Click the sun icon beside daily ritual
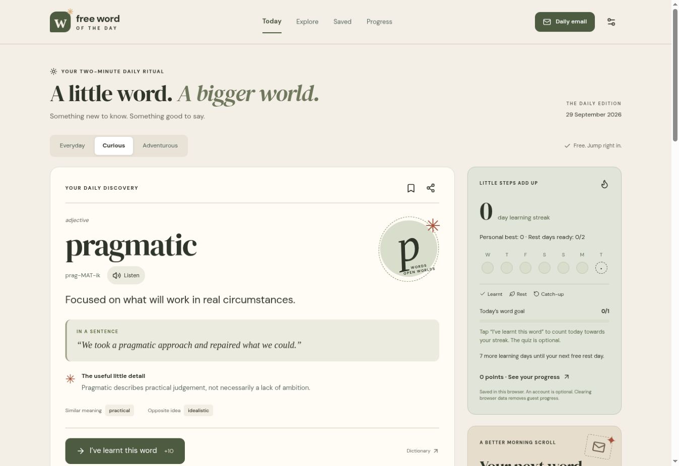Image resolution: width=679 pixels, height=466 pixels. pos(53,71)
